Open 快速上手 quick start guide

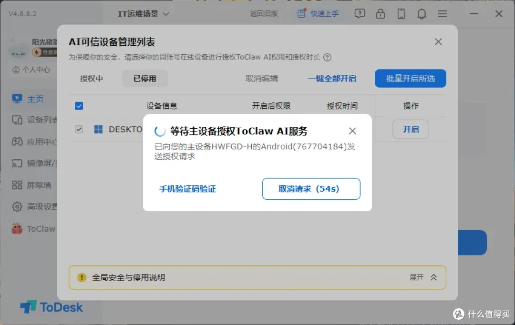[318, 14]
